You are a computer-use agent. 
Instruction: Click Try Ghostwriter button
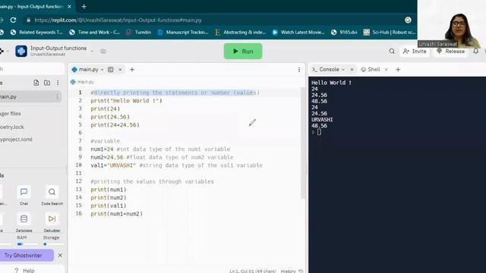pos(26,256)
